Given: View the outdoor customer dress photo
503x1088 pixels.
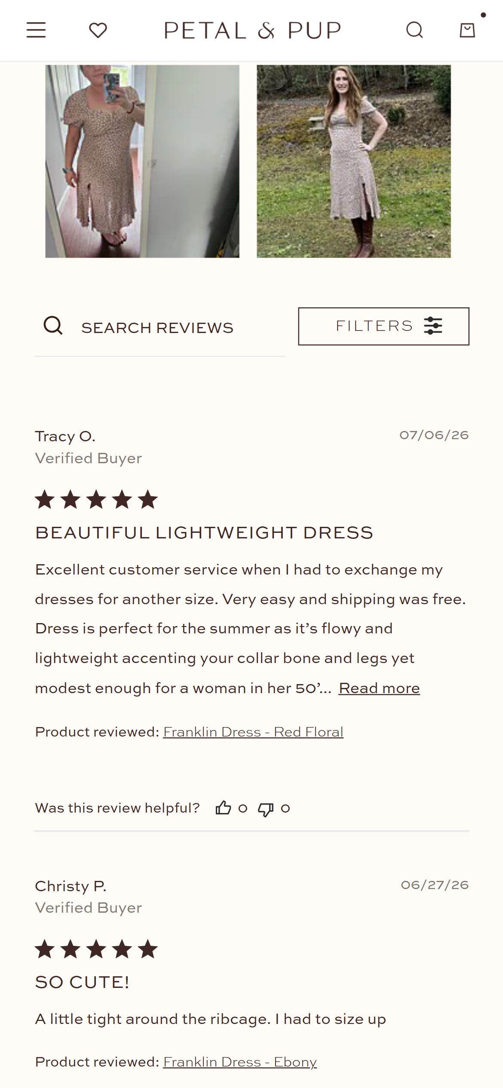Looking at the screenshot, I should (x=354, y=161).
